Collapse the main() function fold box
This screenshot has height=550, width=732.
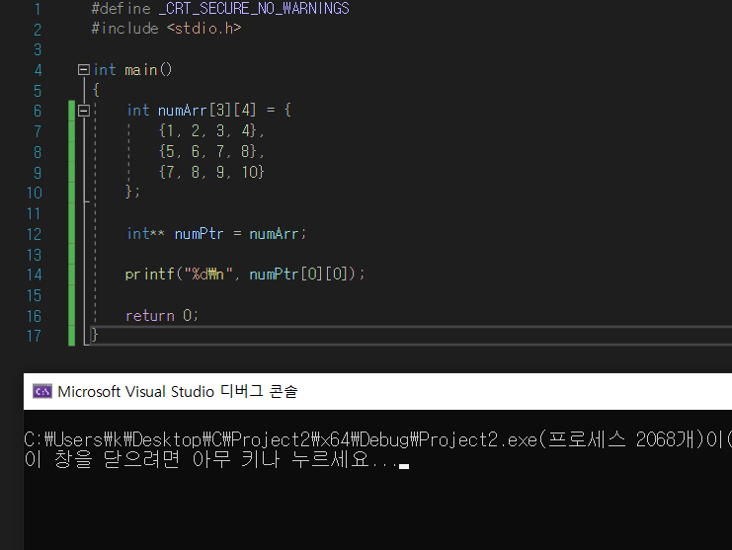[x=84, y=70]
